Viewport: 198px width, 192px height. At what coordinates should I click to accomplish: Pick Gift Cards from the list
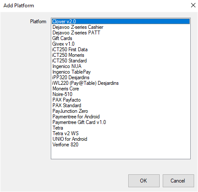121,38
